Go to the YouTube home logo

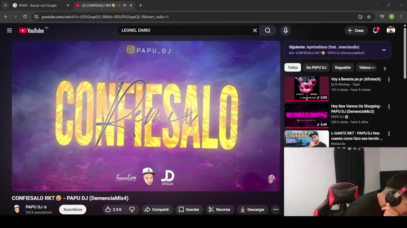click(x=31, y=30)
